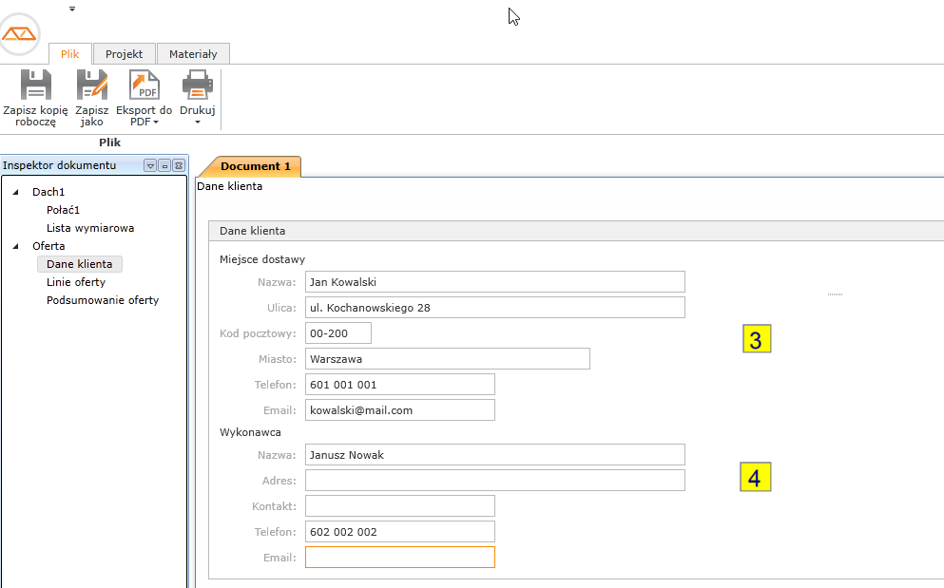
Task: Switch to the Materiały ribbon tab
Action: [x=193, y=54]
